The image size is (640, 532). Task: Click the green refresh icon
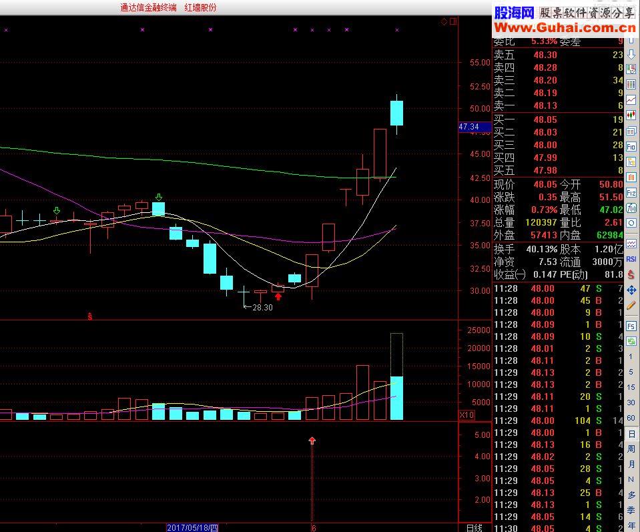631,341
